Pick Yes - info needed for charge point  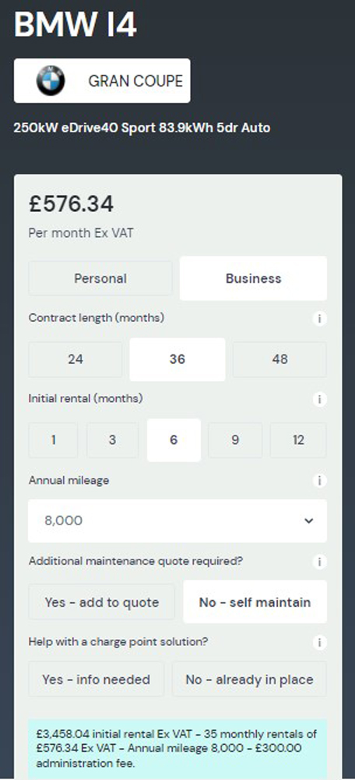click(x=96, y=679)
